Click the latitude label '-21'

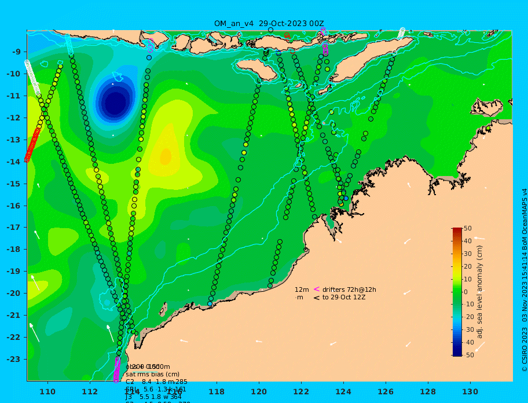pyautogui.click(x=13, y=316)
